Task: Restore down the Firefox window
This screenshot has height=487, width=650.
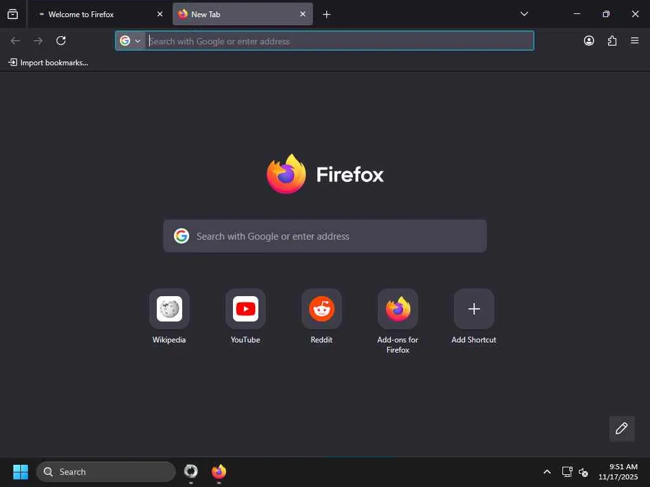Action: [x=606, y=14]
